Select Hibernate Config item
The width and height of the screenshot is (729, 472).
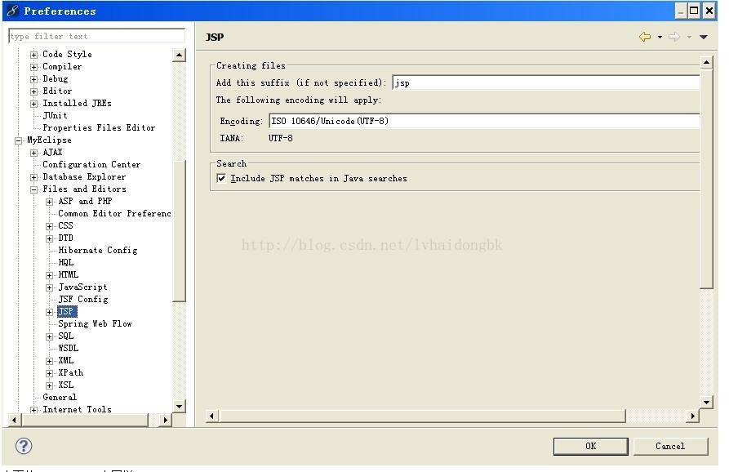point(98,250)
